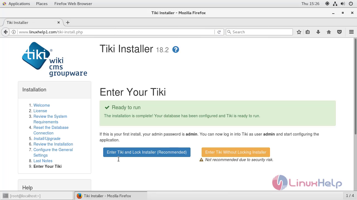Click the 1 / 4 workspace switcher
This screenshot has width=357, height=200.
(x=350, y=196)
